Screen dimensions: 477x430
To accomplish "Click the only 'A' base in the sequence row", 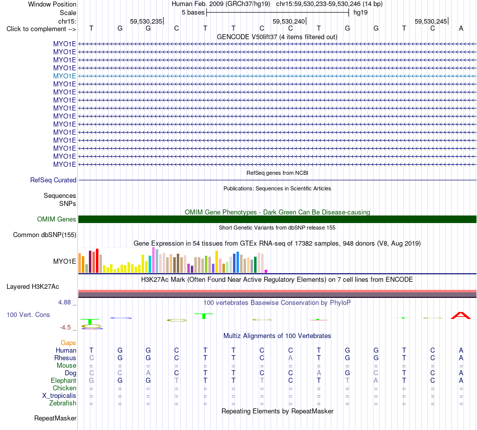I will (x=461, y=29).
